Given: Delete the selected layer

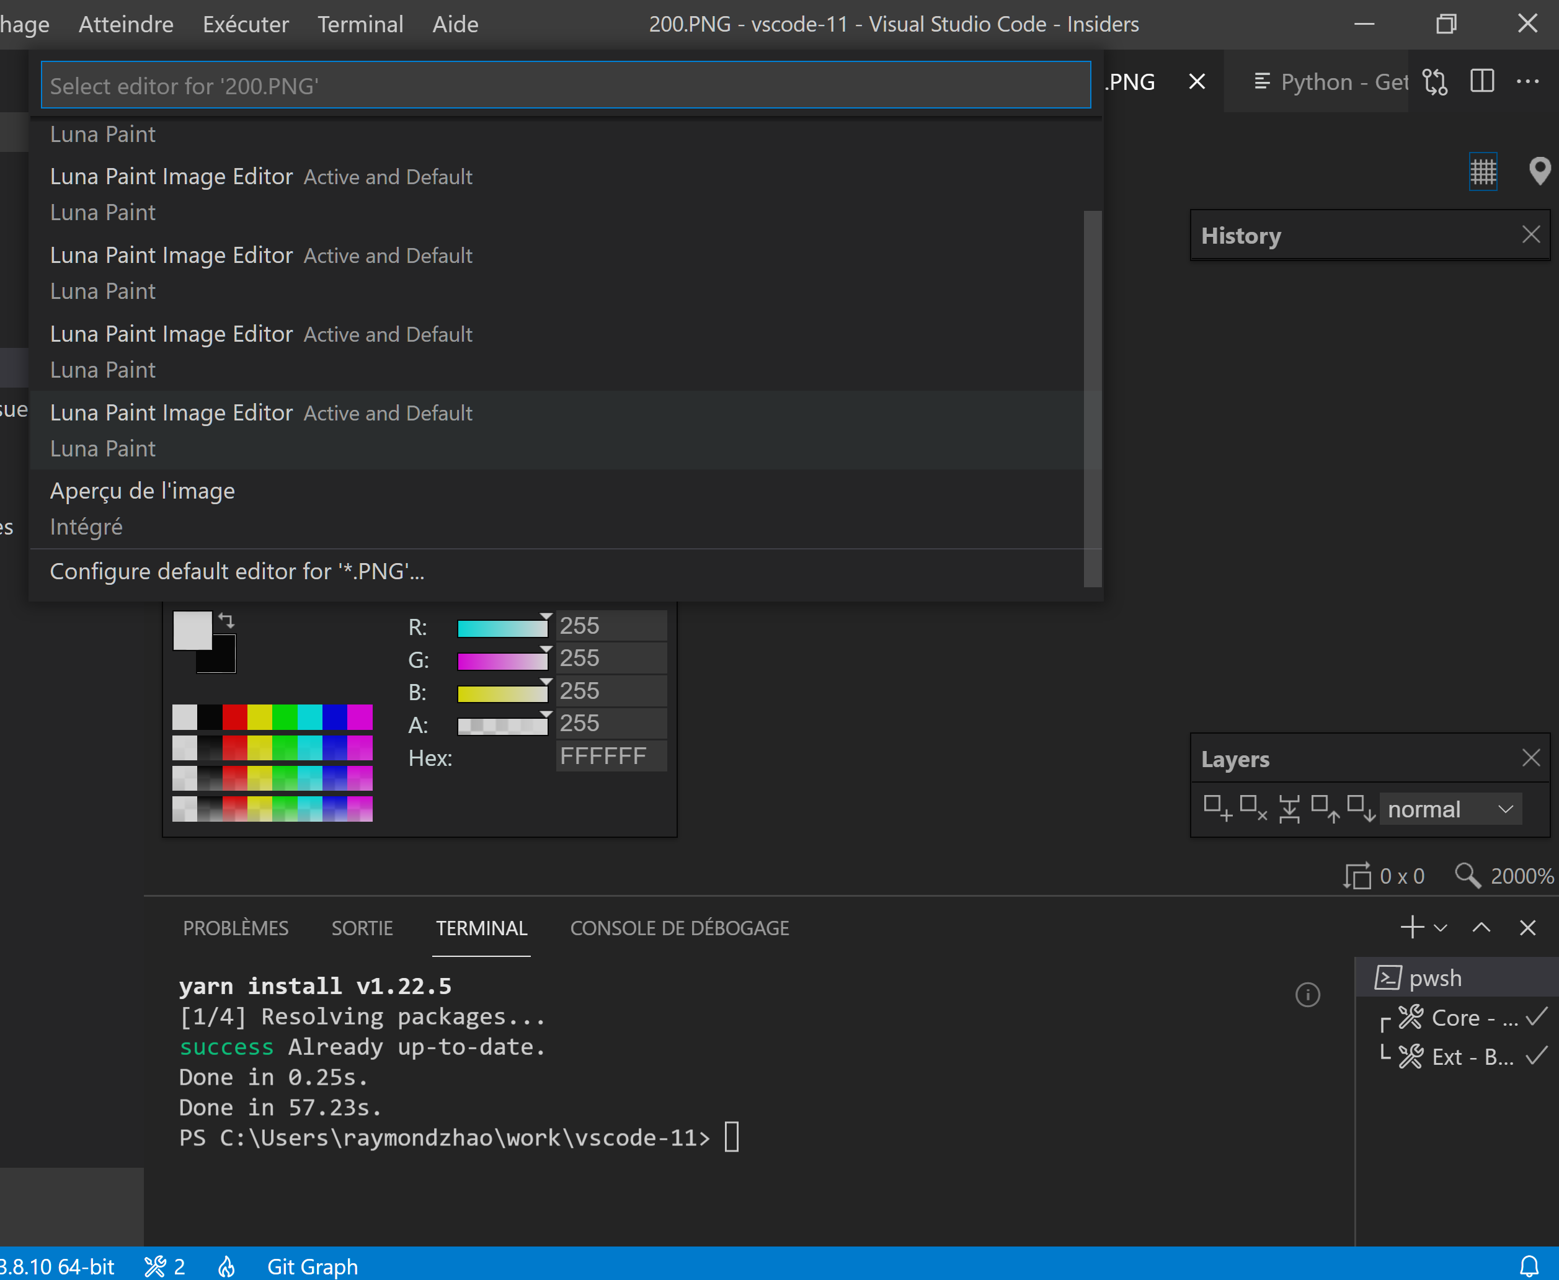Looking at the screenshot, I should tap(1253, 809).
